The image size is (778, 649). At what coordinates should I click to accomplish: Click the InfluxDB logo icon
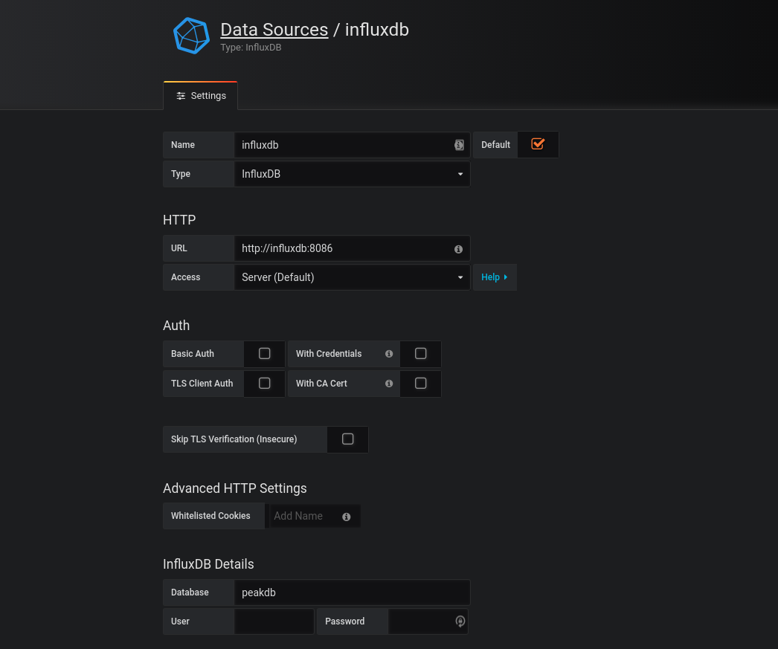tap(191, 36)
